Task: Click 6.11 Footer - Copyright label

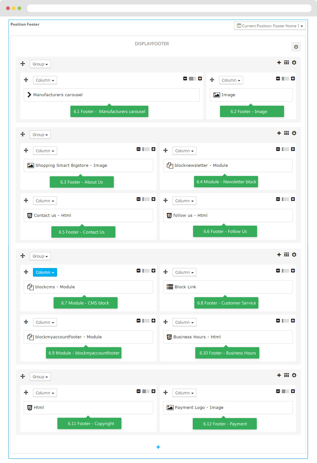Action: 89,424
